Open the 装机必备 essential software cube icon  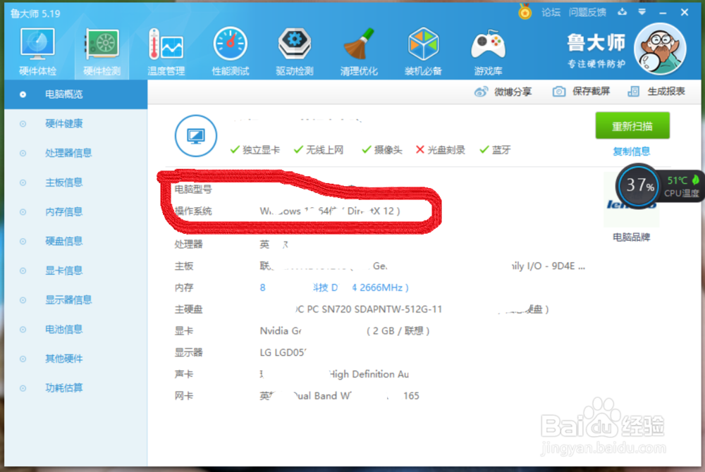coord(423,51)
